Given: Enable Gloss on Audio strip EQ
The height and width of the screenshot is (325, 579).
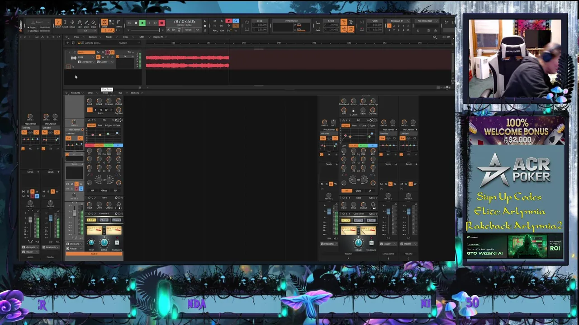Looking at the screenshot, I should (x=104, y=190).
